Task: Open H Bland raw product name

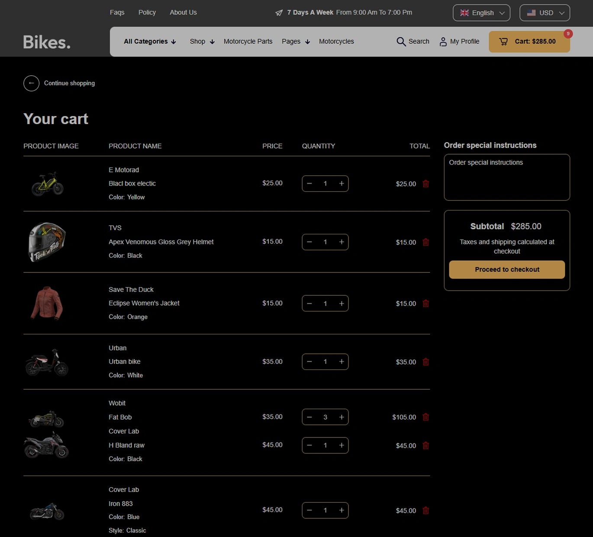Action: point(126,445)
